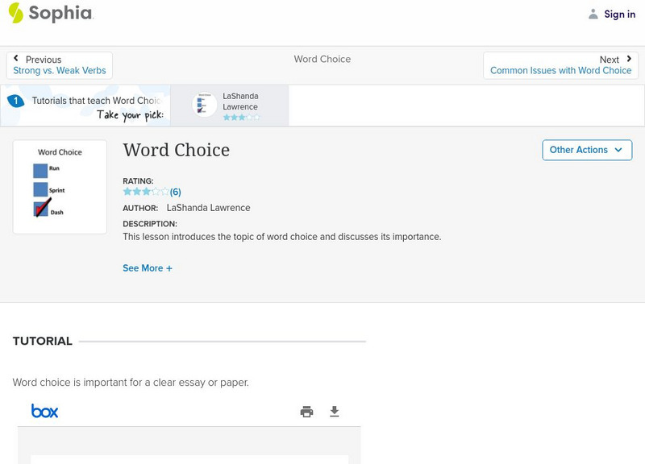This screenshot has height=464, width=645.
Task: Click the Word Choice lesson thumbnail image
Action: tap(60, 187)
